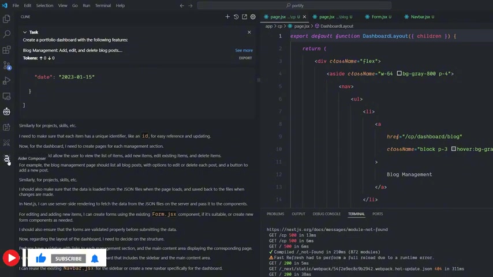
Task: Click 'Compiled /_not-found in 210ms' terminal line
Action: click(324, 252)
